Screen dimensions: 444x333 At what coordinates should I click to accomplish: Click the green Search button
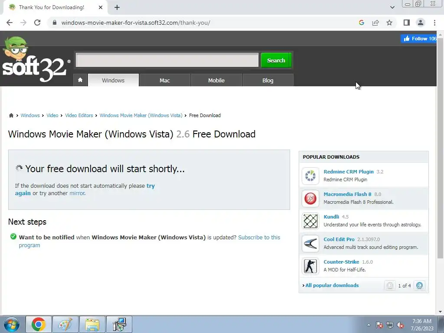(x=276, y=60)
